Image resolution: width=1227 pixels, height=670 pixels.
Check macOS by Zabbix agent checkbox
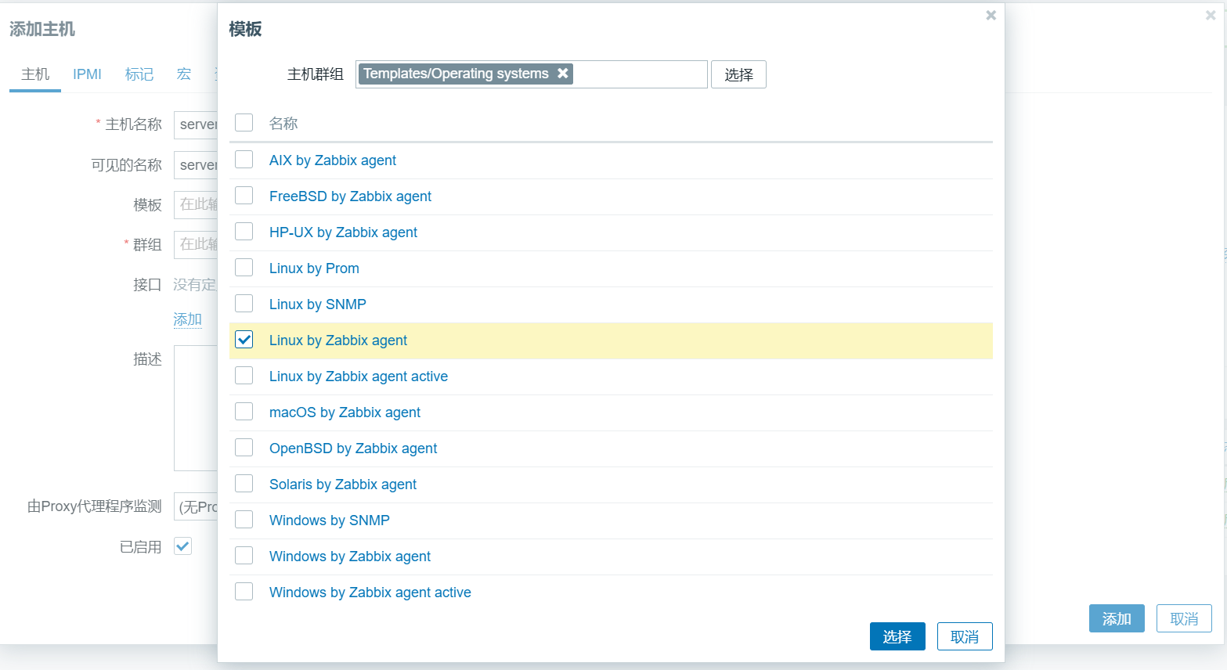244,412
